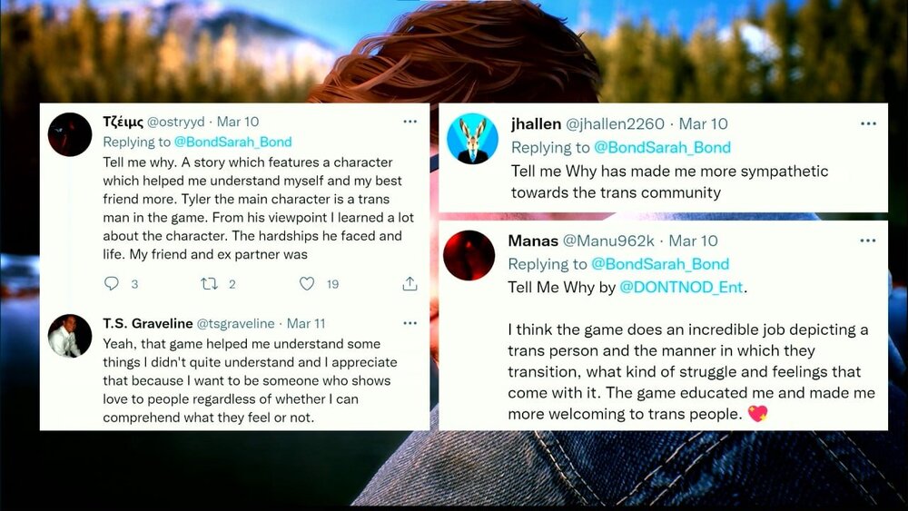Open @BondSarah_Bond link in ostryyd's tweet
908x511 pixels.
232,142
